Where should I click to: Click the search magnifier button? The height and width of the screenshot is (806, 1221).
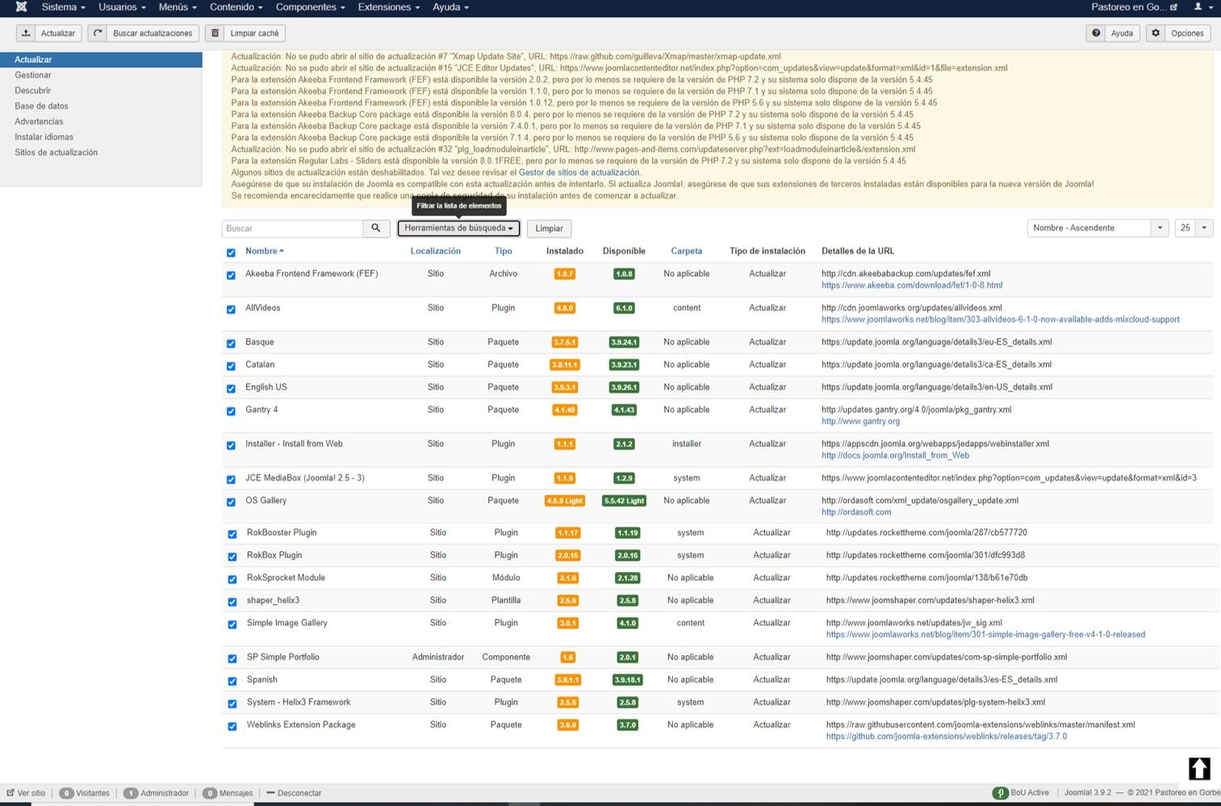(375, 228)
